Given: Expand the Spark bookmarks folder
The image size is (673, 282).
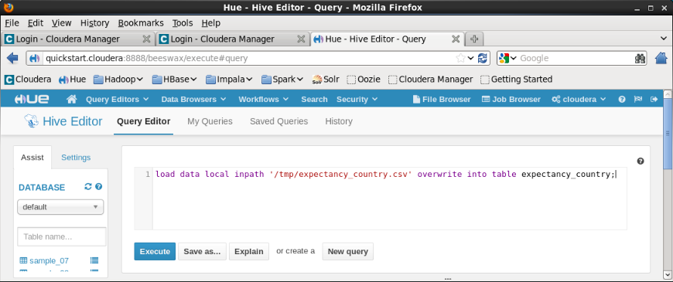Looking at the screenshot, I should click(282, 80).
